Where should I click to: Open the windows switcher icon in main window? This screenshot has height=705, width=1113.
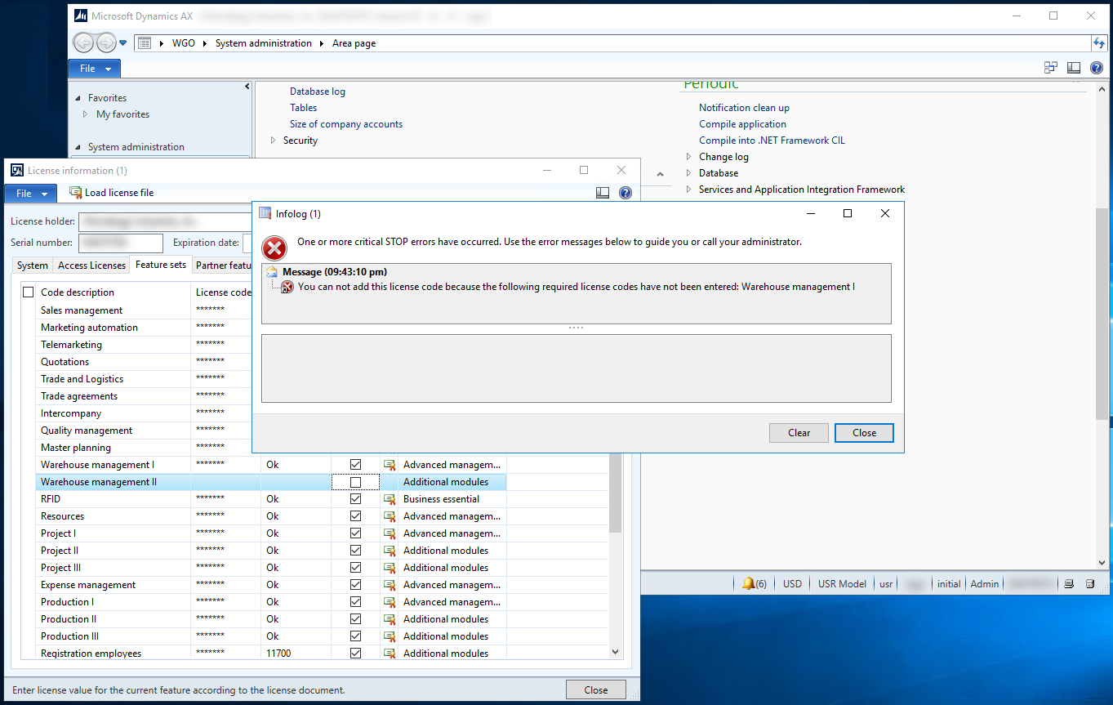[1052, 69]
